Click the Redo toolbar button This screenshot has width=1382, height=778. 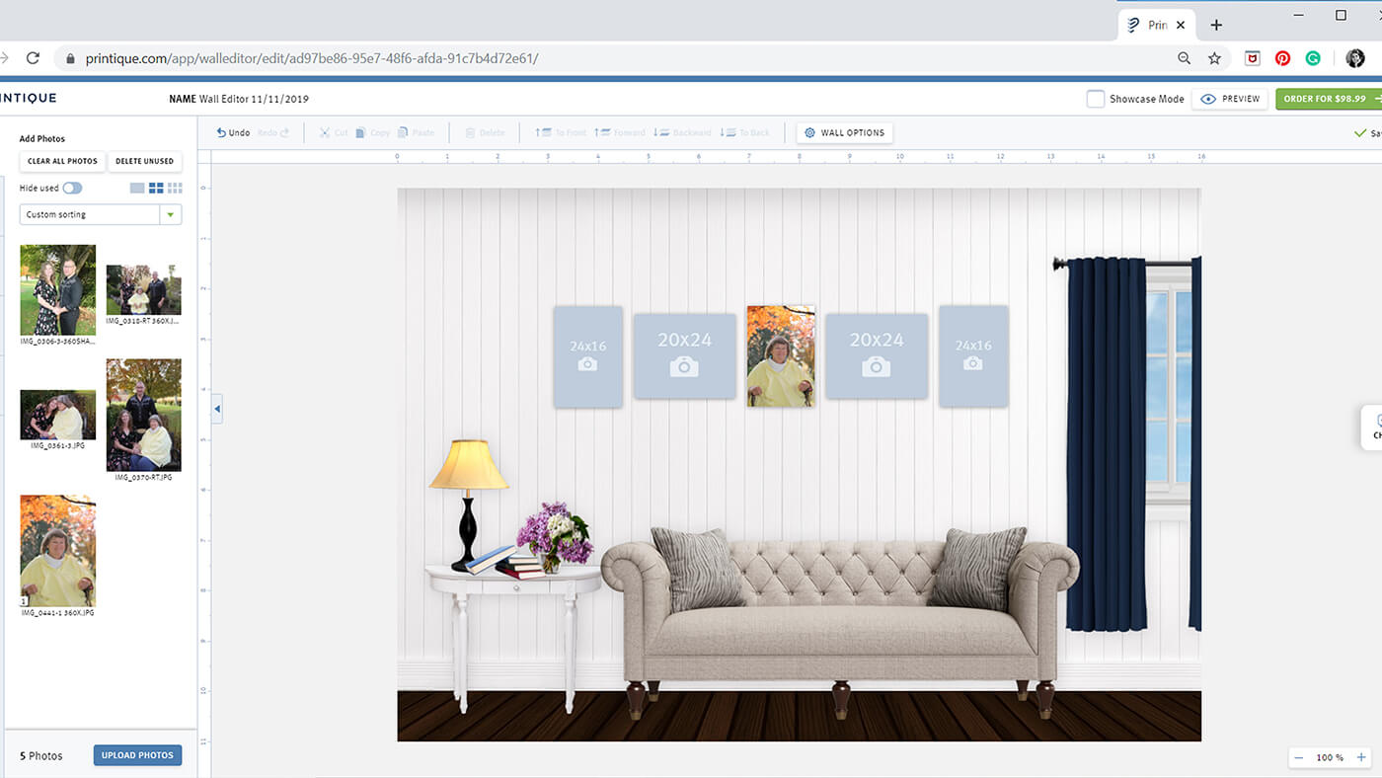(273, 132)
